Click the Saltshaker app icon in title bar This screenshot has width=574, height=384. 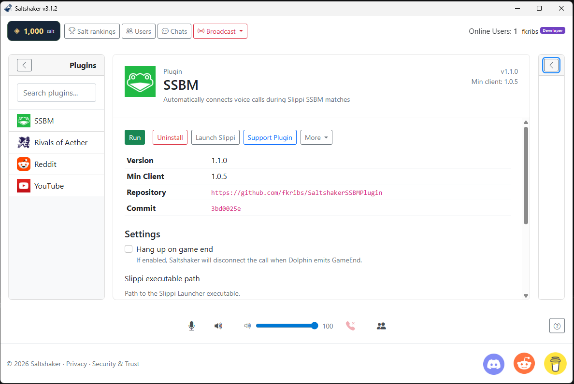[8, 8]
